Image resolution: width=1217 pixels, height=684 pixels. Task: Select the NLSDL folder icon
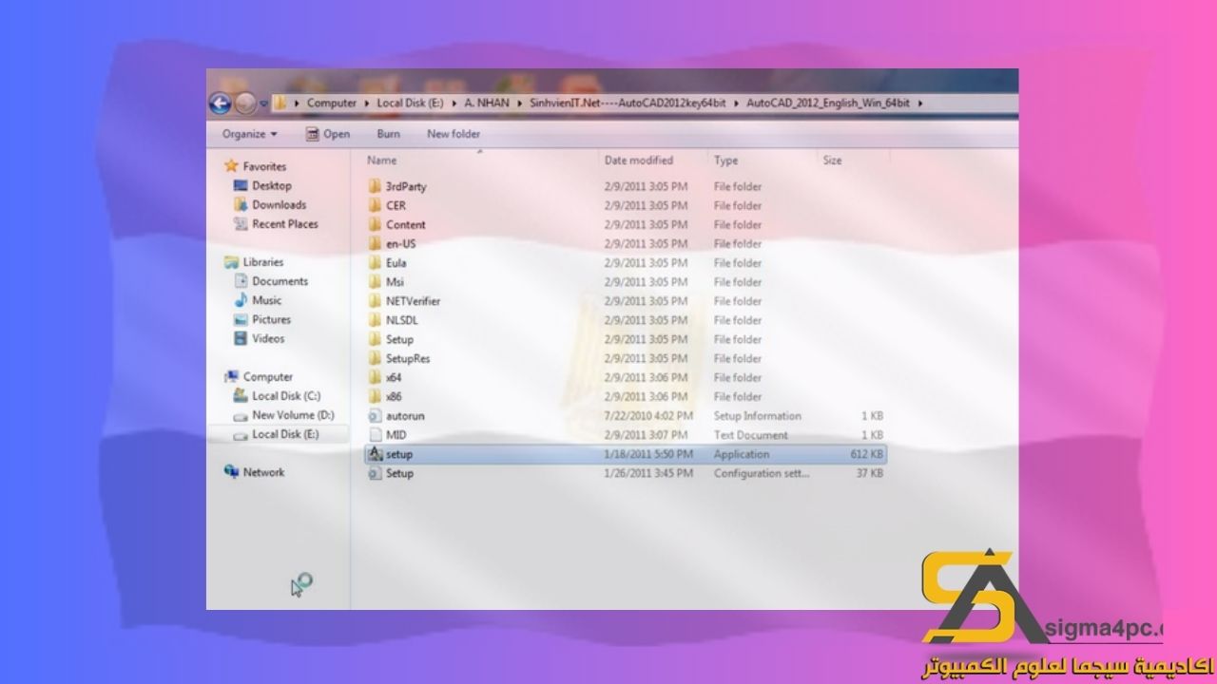(375, 320)
